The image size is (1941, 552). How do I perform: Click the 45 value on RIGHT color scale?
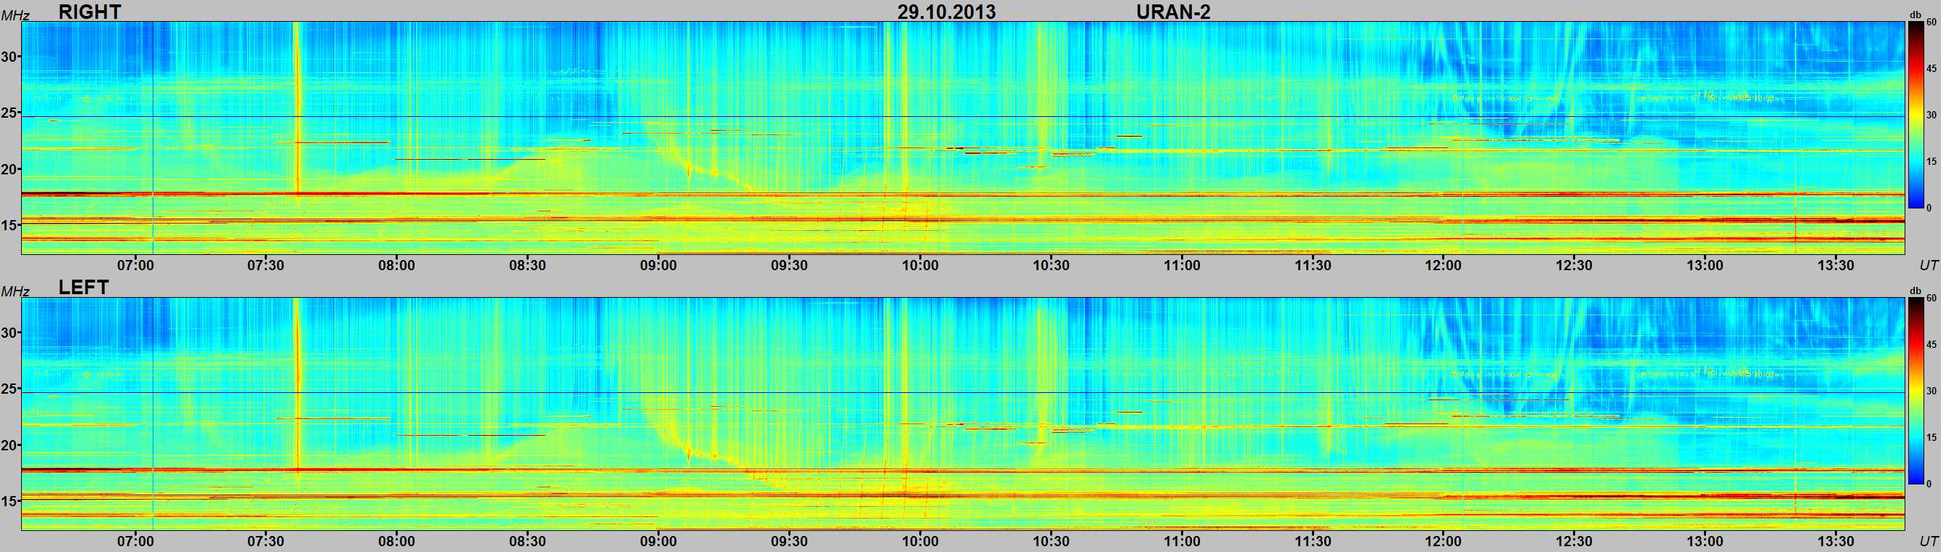click(x=1930, y=69)
